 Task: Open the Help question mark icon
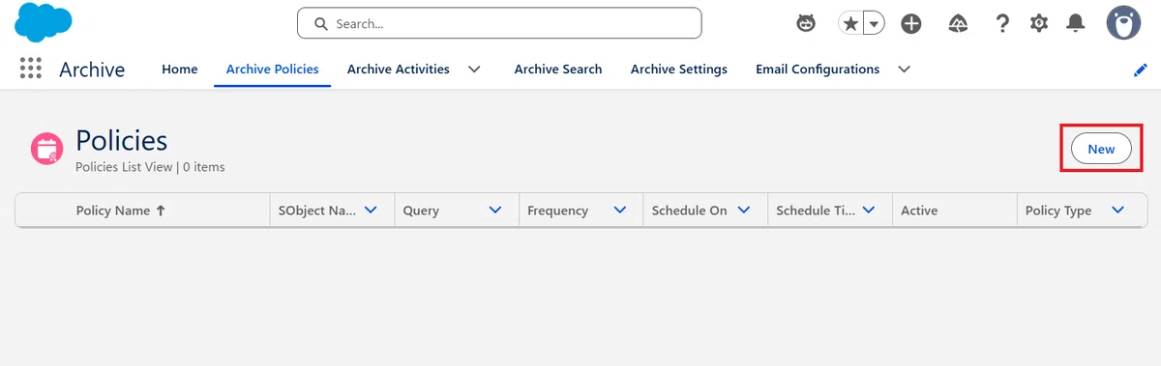1003,23
